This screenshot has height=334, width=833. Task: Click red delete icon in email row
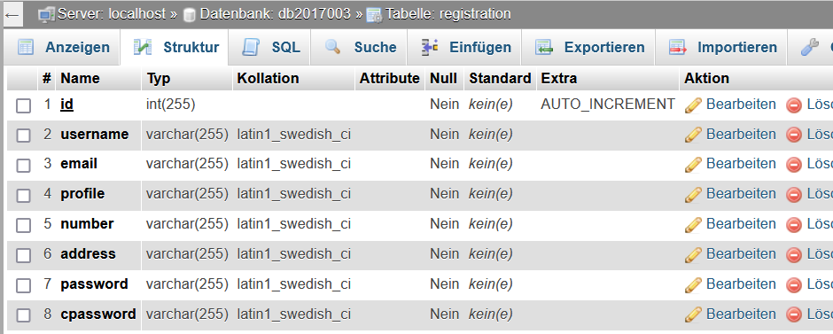click(794, 165)
